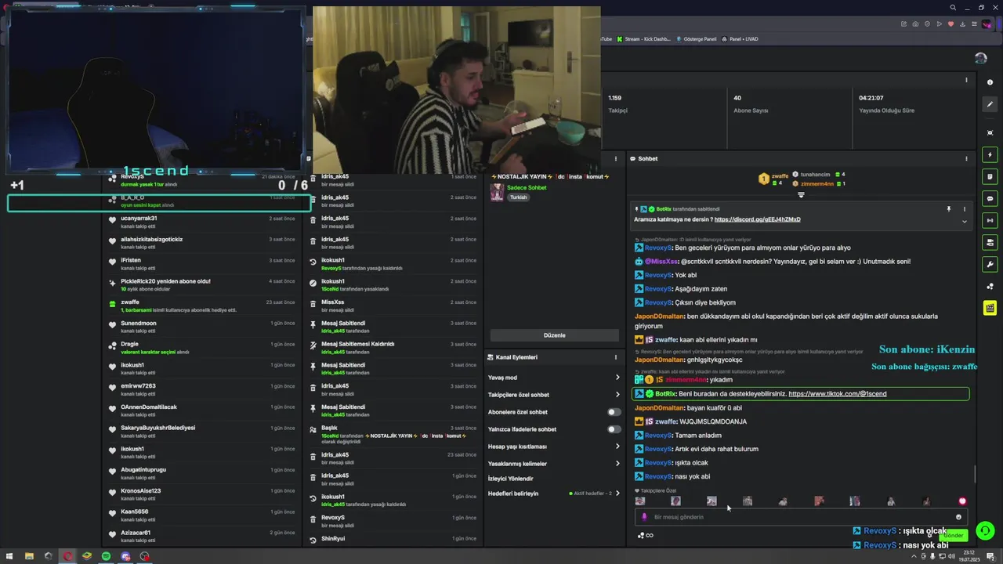Screen dimensions: 1003x564
Task: Switch to Stream - Kick Dashboard bookmark
Action: 644,39
